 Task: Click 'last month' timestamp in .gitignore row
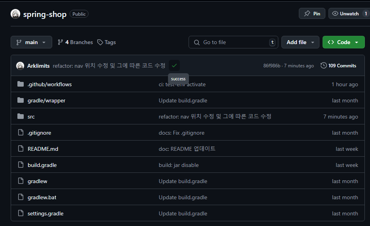point(345,133)
